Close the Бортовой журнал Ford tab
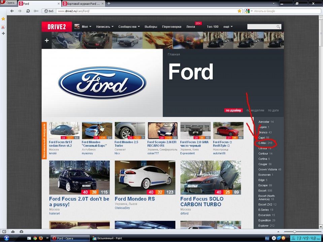 [x=103, y=4]
